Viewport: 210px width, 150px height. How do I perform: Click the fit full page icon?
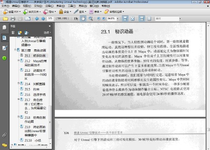pos(133,19)
